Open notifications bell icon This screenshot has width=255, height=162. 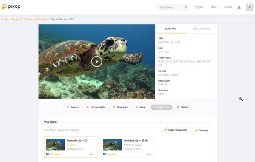[239, 7]
